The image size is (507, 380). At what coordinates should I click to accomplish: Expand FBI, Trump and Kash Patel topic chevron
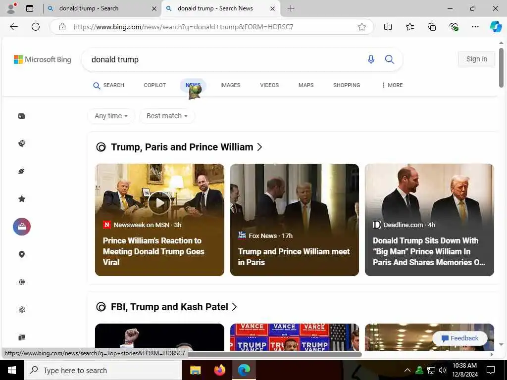(x=234, y=307)
